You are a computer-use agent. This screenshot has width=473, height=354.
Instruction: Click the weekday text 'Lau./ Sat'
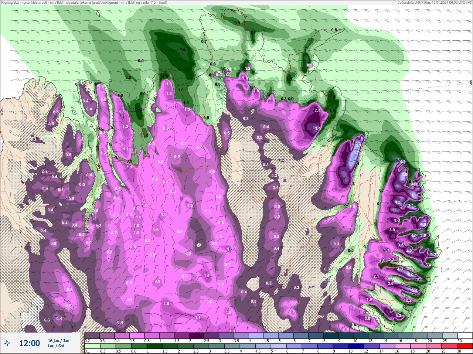pyautogui.click(x=56, y=346)
